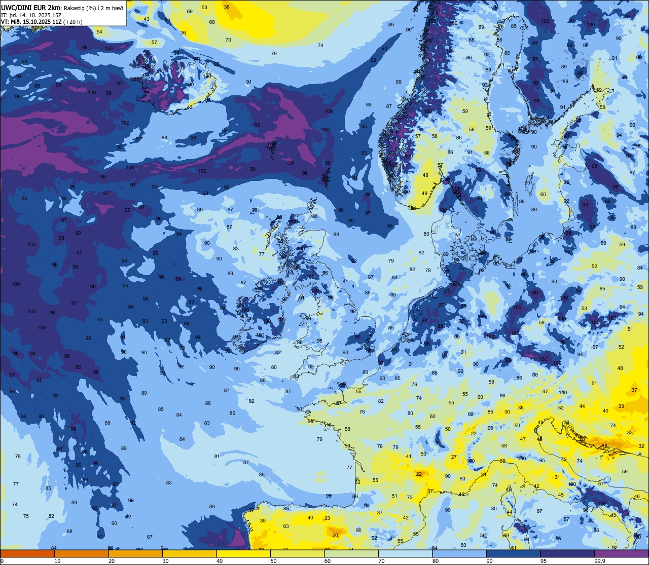Click the orange 10–20 legend swatch
The height and width of the screenshot is (565, 649).
(81, 554)
